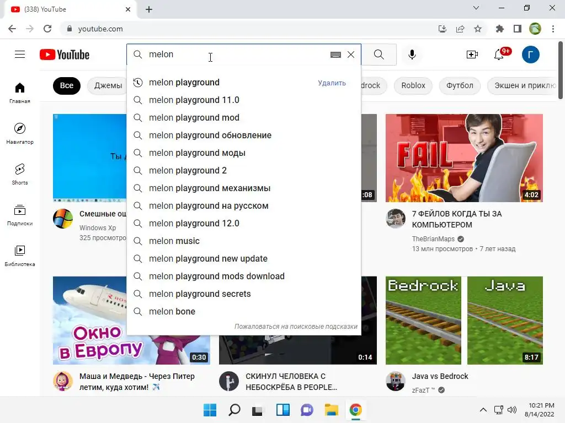
Task: Open the YouTube hamburger guide menu
Action: 20,55
